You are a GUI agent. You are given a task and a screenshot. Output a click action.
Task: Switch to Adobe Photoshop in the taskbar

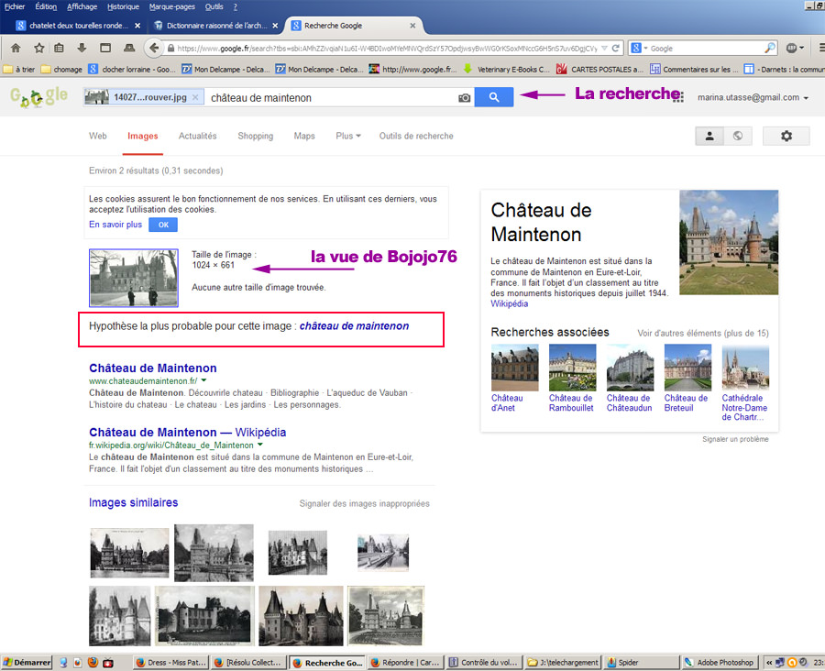pyautogui.click(x=720, y=663)
